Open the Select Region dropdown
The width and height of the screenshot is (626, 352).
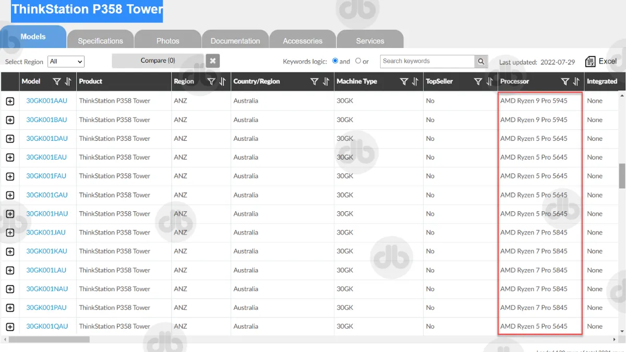pos(66,62)
